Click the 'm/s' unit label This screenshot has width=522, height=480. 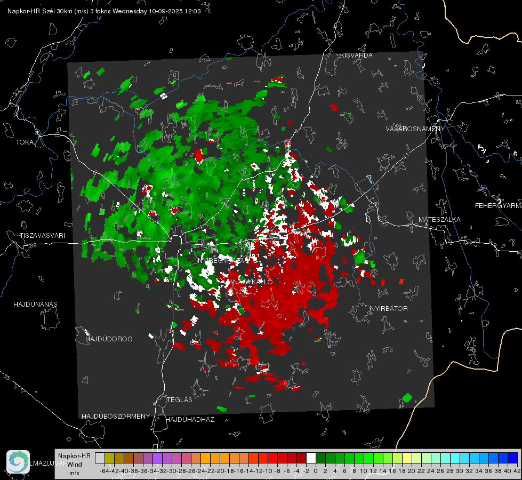74,473
